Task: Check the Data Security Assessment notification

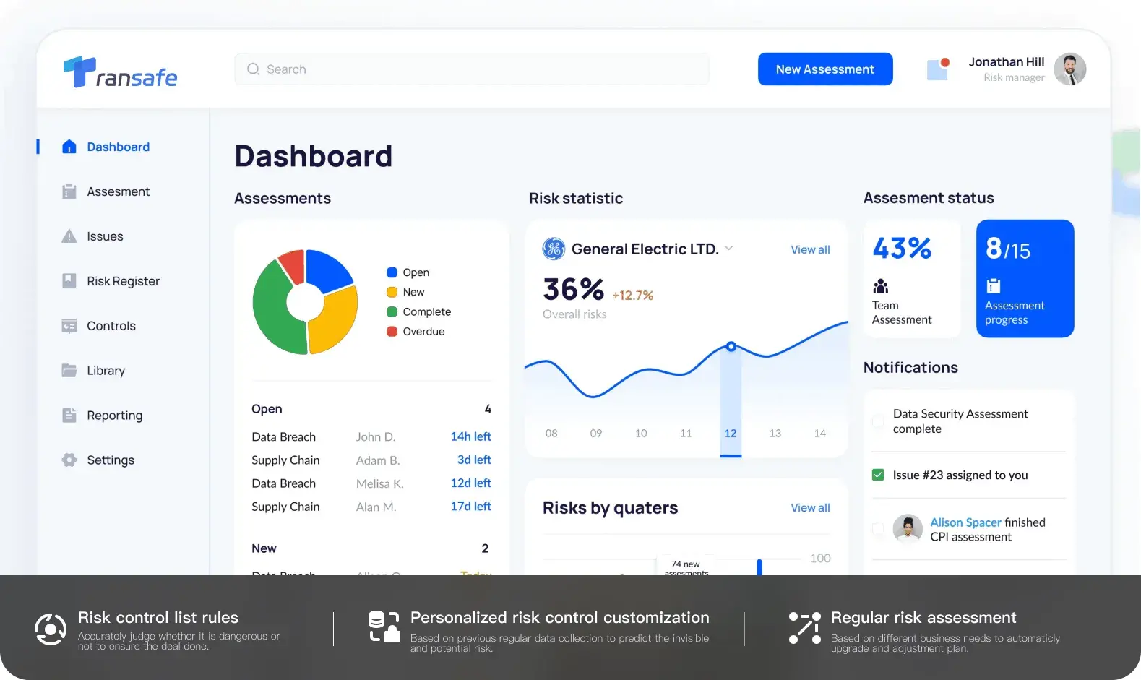Action: pyautogui.click(x=878, y=421)
